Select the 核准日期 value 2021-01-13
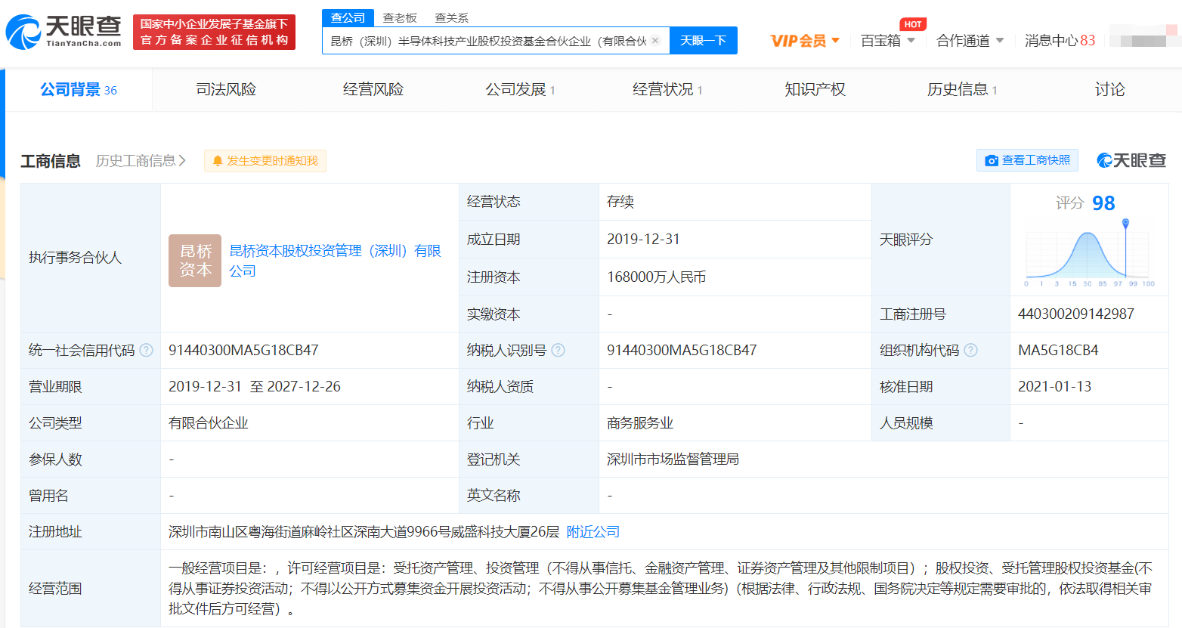1182x628 pixels. tap(1055, 387)
